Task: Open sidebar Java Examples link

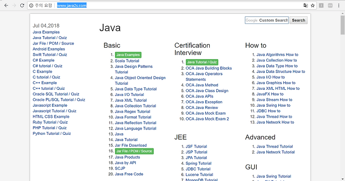Action: pyautogui.click(x=46, y=32)
